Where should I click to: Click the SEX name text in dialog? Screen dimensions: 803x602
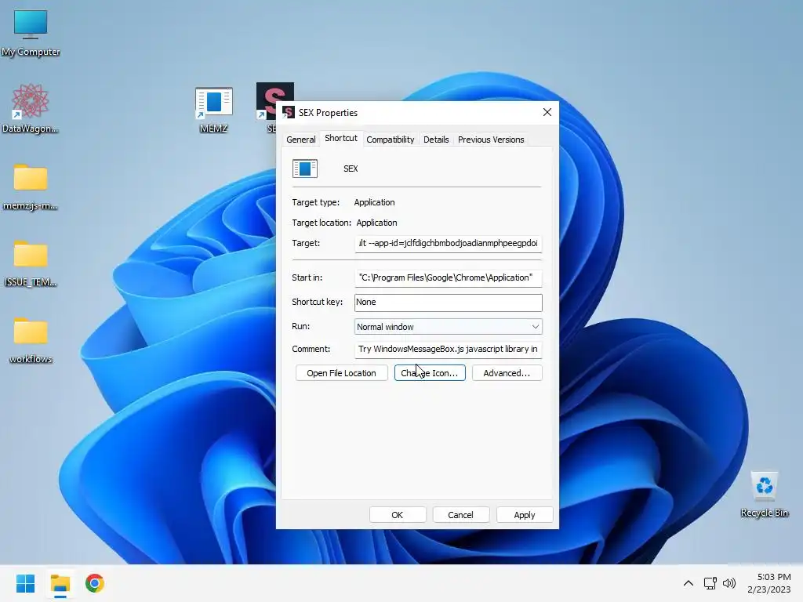pyautogui.click(x=351, y=169)
